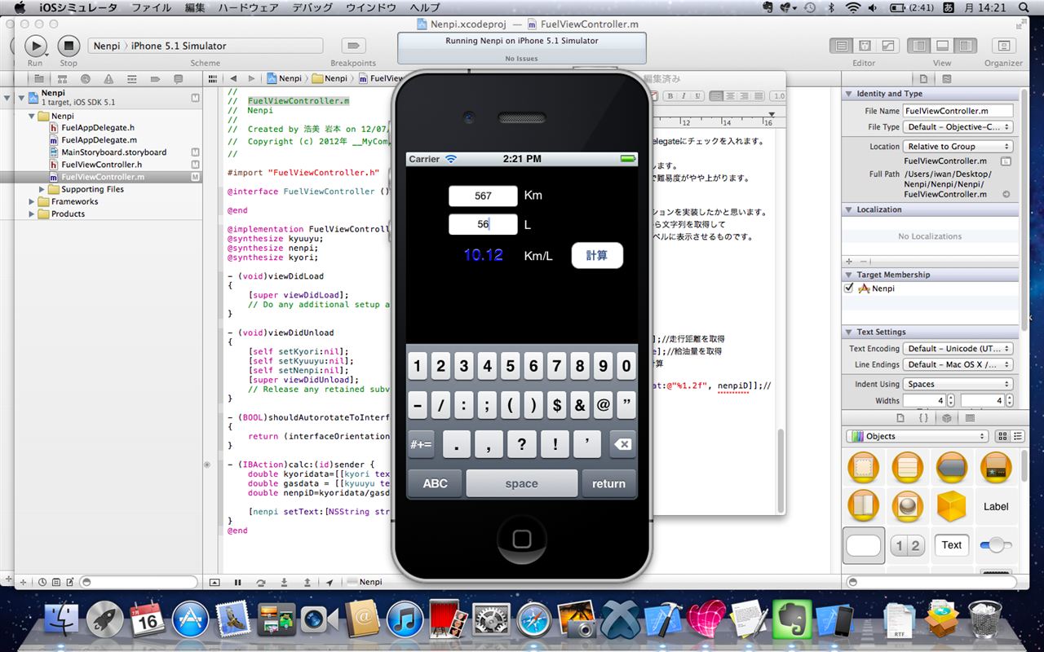The image size is (1044, 652).
Task: Tap the 5 key on simulator keyboard
Action: tap(511, 367)
